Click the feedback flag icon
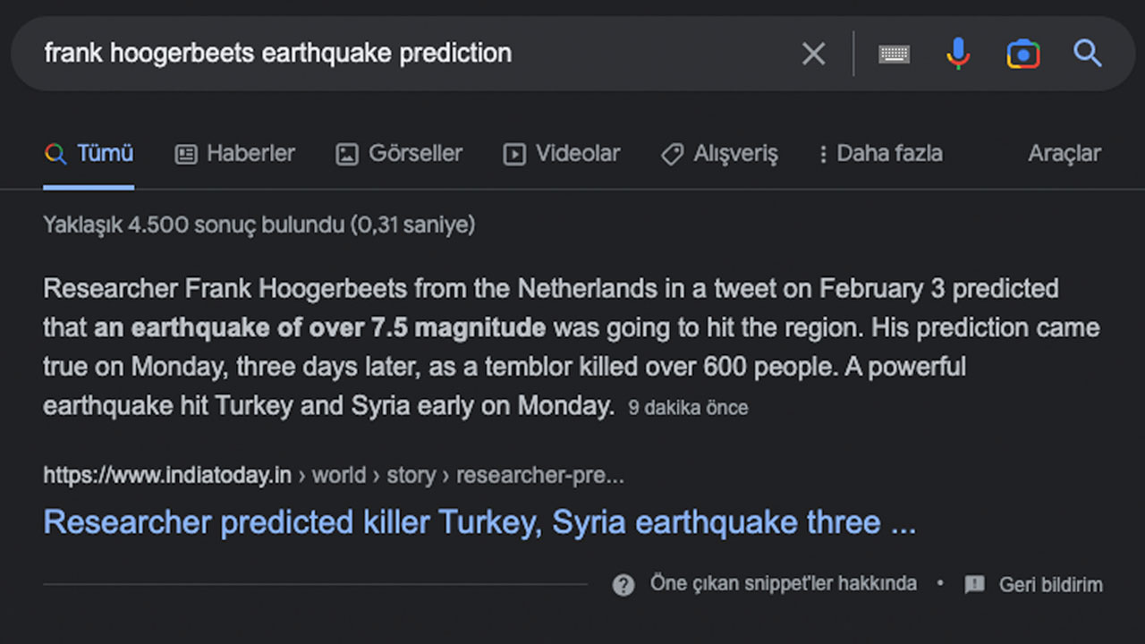This screenshot has width=1145, height=644. [x=974, y=585]
